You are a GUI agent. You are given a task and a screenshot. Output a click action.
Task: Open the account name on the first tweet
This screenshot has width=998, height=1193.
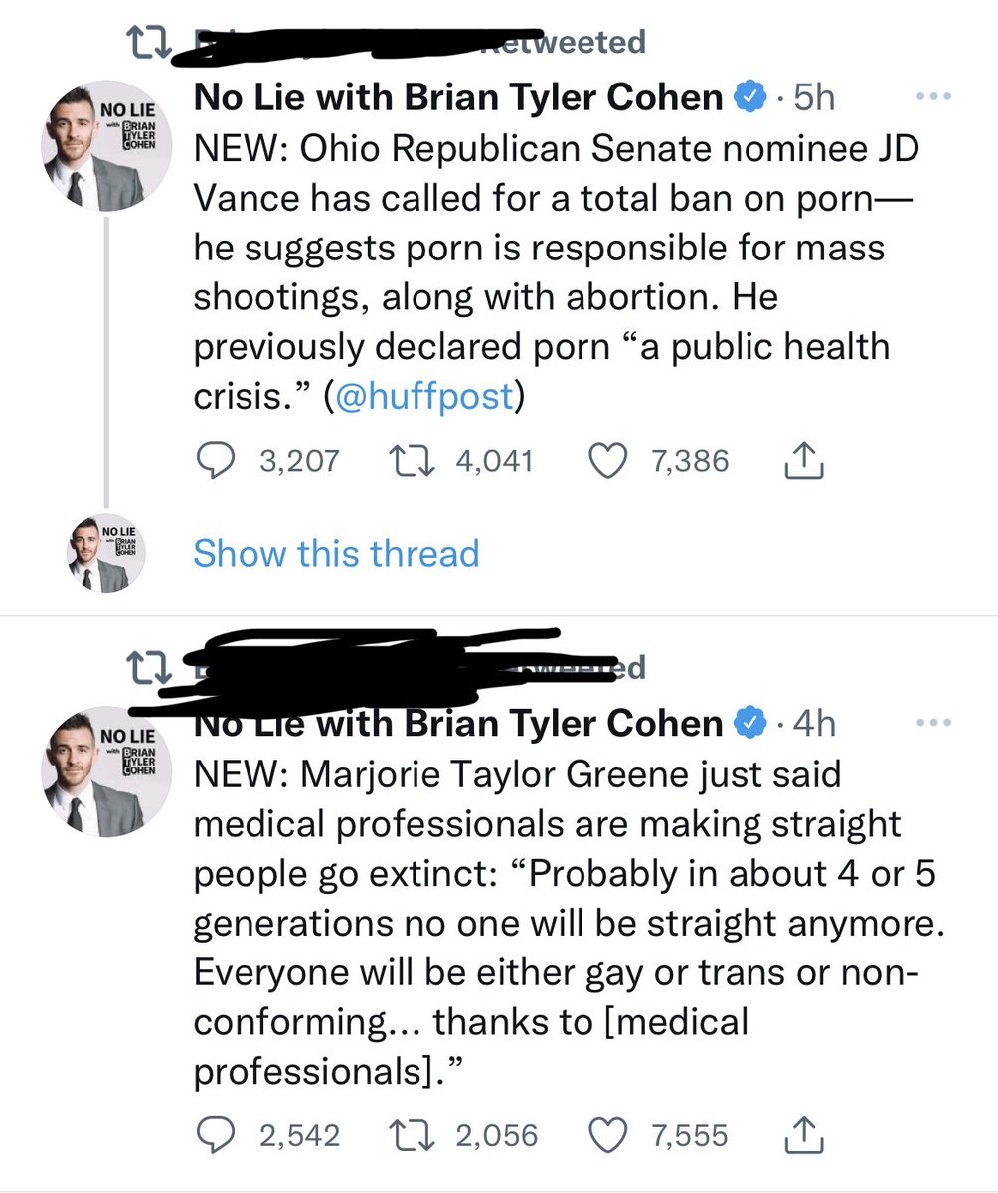pyautogui.click(x=457, y=98)
